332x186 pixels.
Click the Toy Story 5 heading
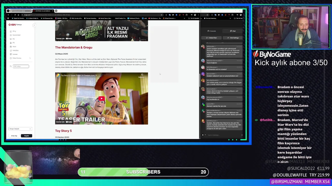pyautogui.click(x=63, y=131)
